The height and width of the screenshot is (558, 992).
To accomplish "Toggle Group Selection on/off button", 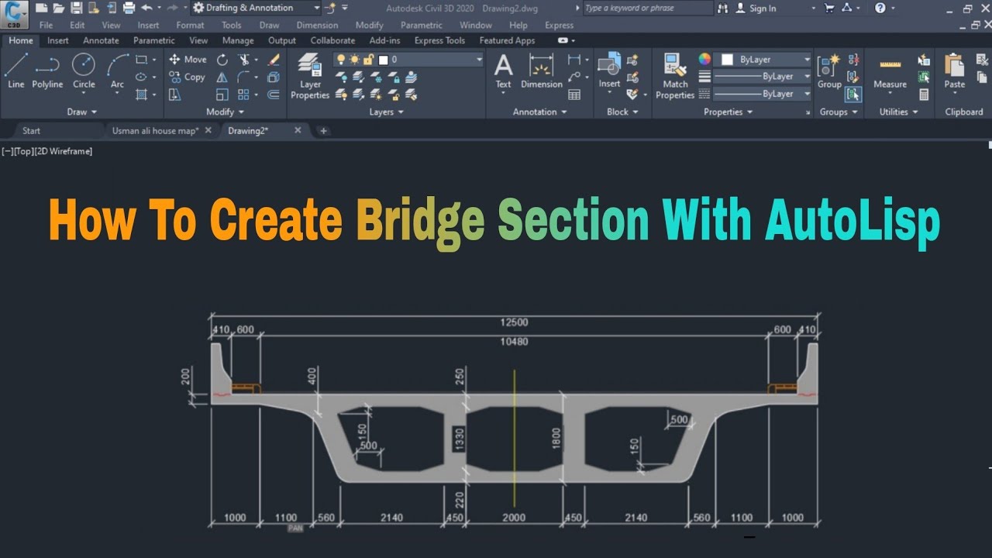I will click(852, 95).
